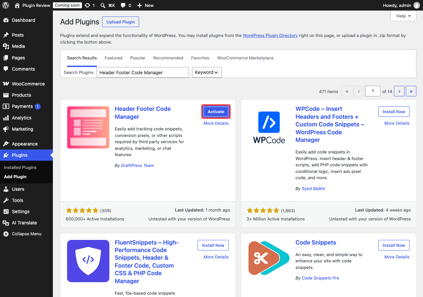Click the Dashboard gauge icon

(6, 20)
